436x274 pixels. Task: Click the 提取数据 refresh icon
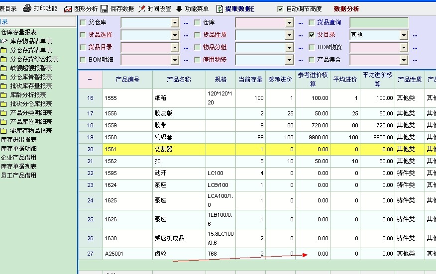(x=219, y=9)
